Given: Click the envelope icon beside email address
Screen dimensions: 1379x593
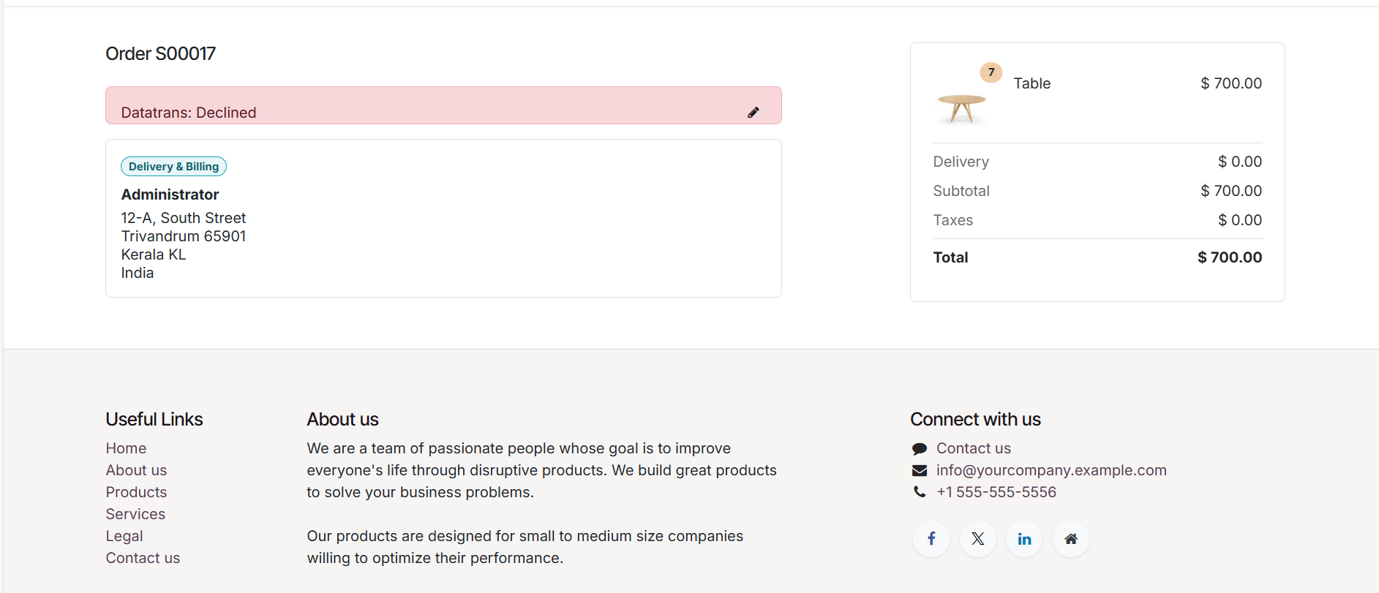Looking at the screenshot, I should [920, 470].
